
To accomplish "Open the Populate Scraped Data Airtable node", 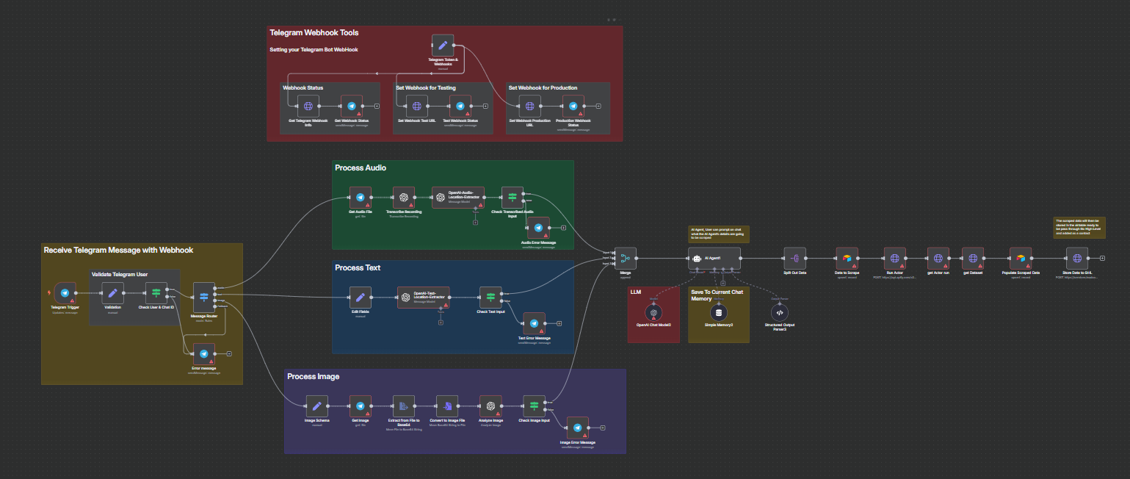I will [1021, 259].
